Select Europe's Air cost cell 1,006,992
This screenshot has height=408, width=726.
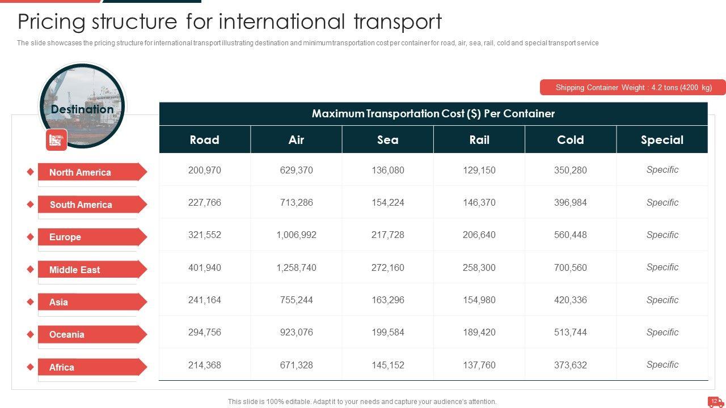point(296,235)
